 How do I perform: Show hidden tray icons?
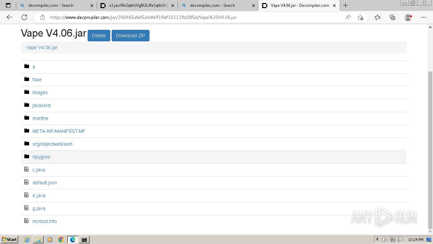(x=377, y=240)
